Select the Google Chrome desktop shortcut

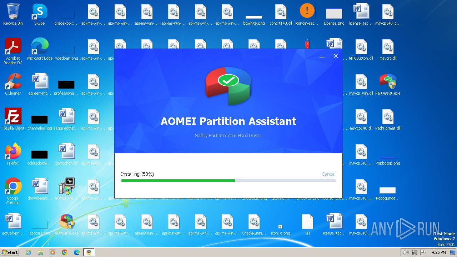13,192
